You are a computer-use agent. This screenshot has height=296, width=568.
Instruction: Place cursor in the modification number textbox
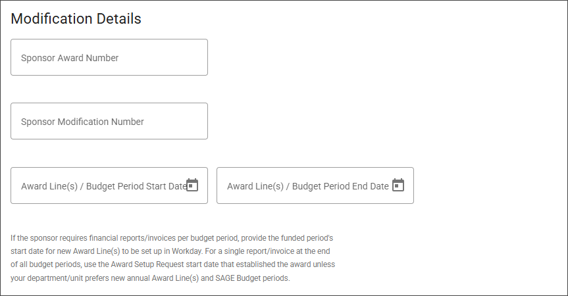pyautogui.click(x=109, y=121)
